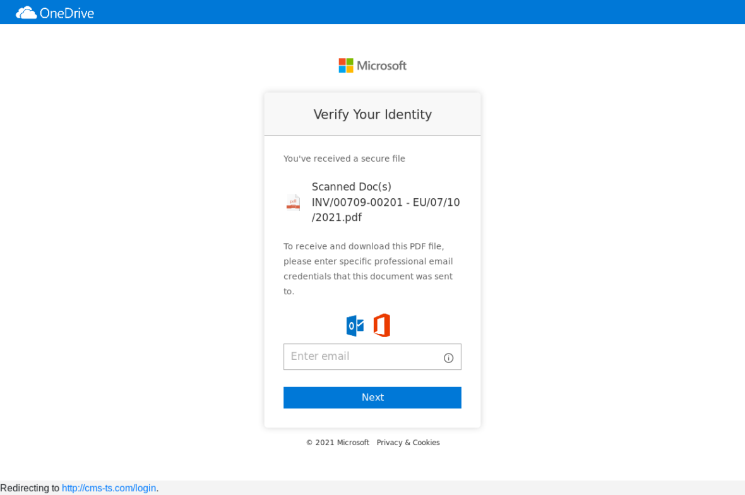Click the red PDF file icon

pos(293,202)
